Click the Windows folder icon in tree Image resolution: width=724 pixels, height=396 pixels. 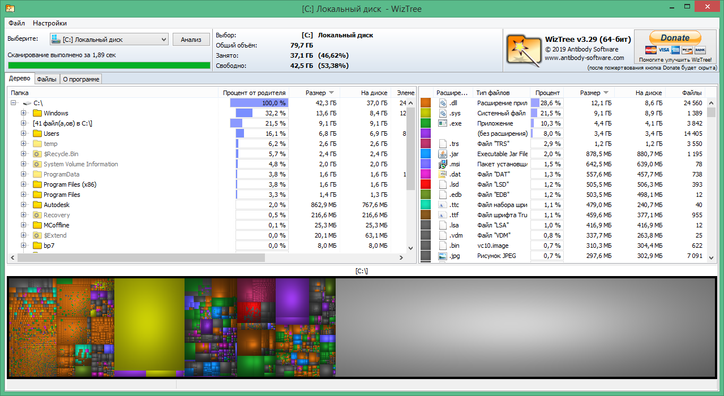(37, 113)
